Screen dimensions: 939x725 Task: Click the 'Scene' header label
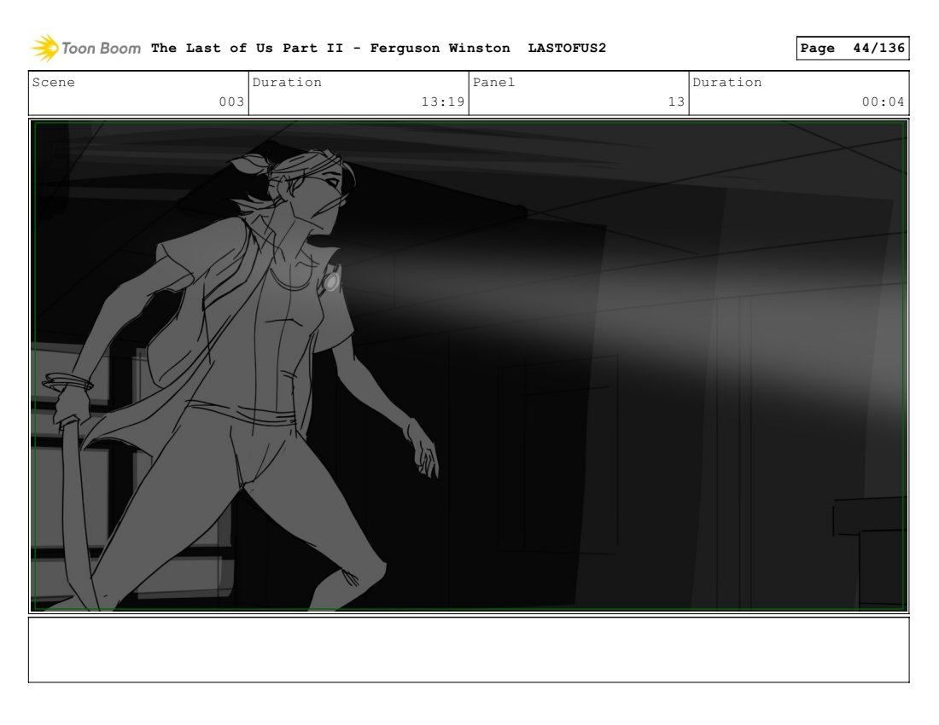[x=53, y=83]
